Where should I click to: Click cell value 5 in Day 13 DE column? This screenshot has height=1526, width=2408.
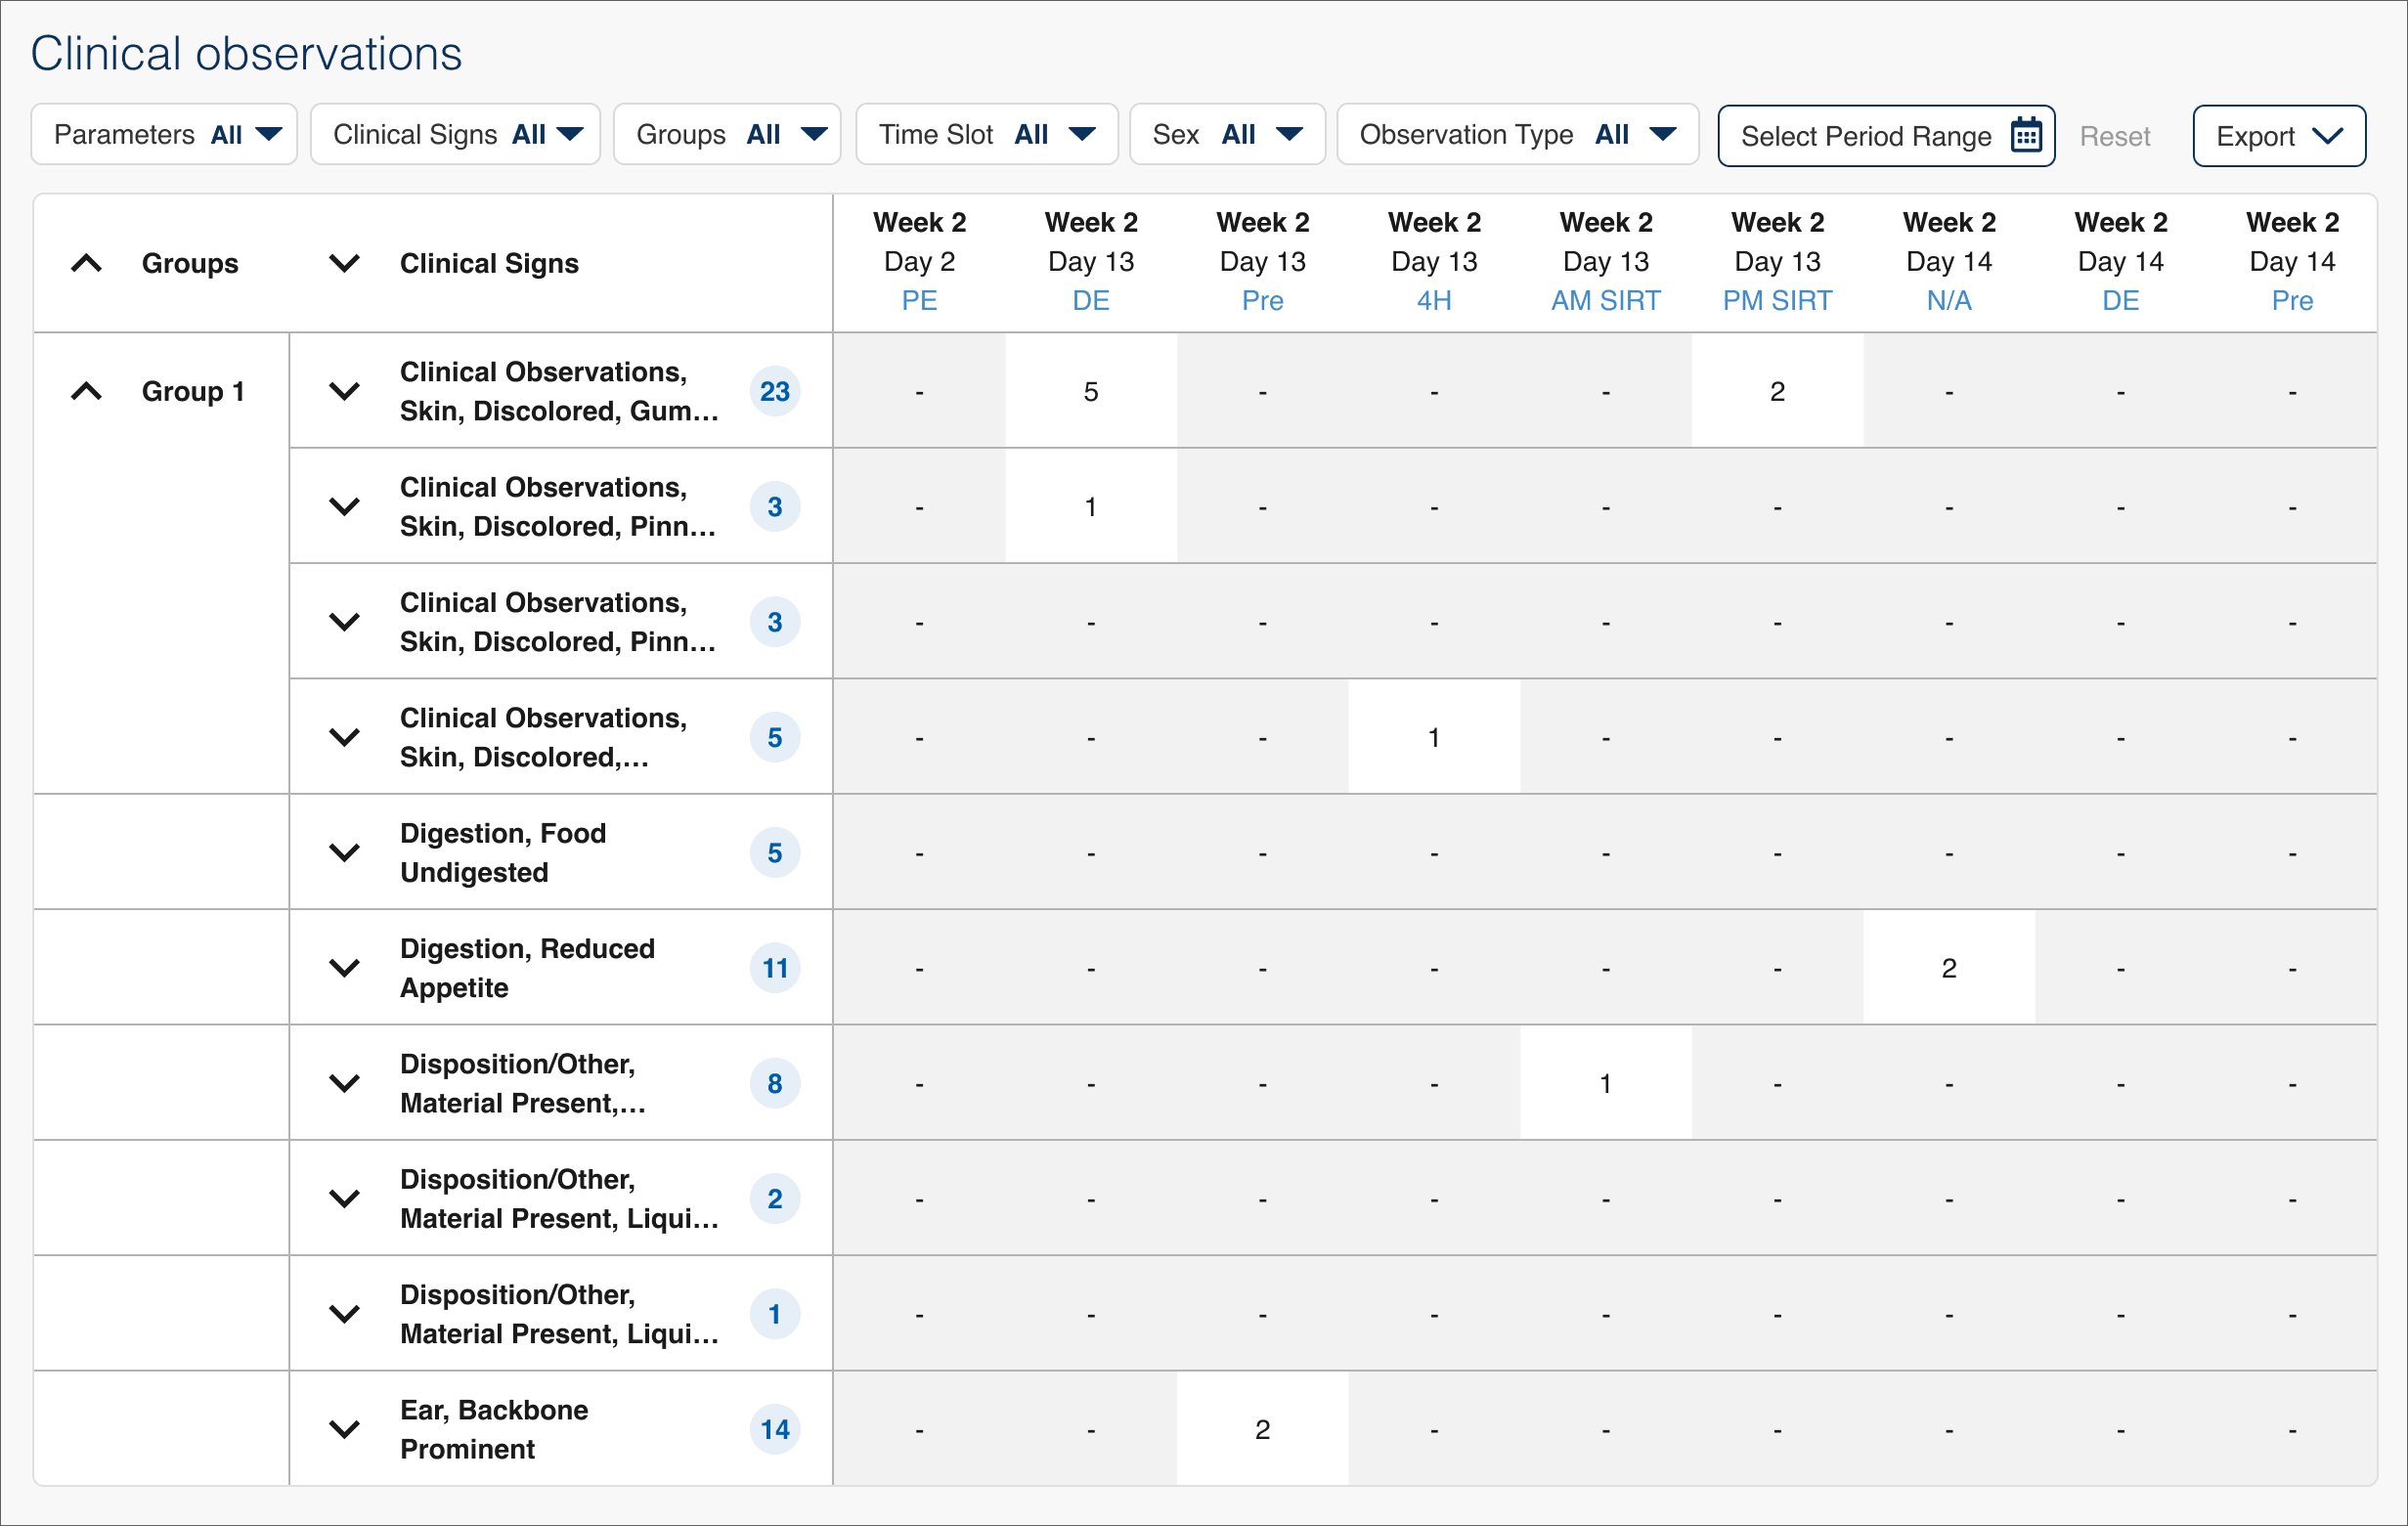(x=1091, y=391)
